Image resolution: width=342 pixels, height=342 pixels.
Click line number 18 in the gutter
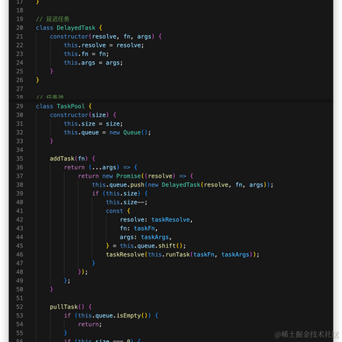pos(20,10)
